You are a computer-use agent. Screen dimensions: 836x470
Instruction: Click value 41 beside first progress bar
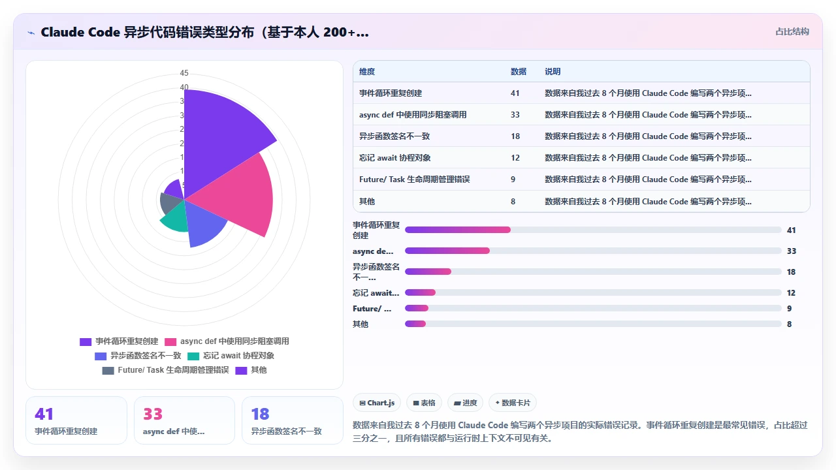click(x=792, y=230)
